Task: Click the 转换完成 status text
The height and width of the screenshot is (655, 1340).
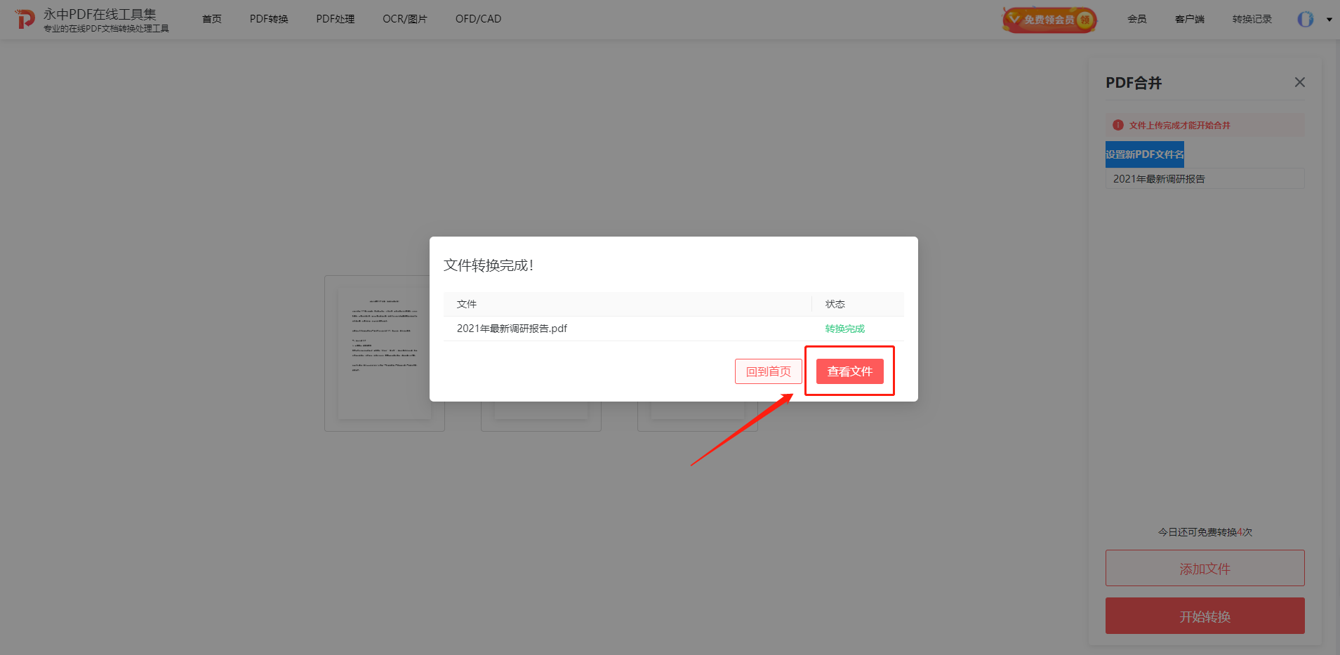Action: point(844,329)
